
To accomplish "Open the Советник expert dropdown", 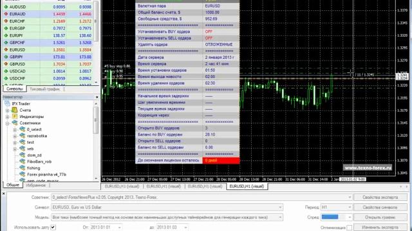I will (349, 197).
